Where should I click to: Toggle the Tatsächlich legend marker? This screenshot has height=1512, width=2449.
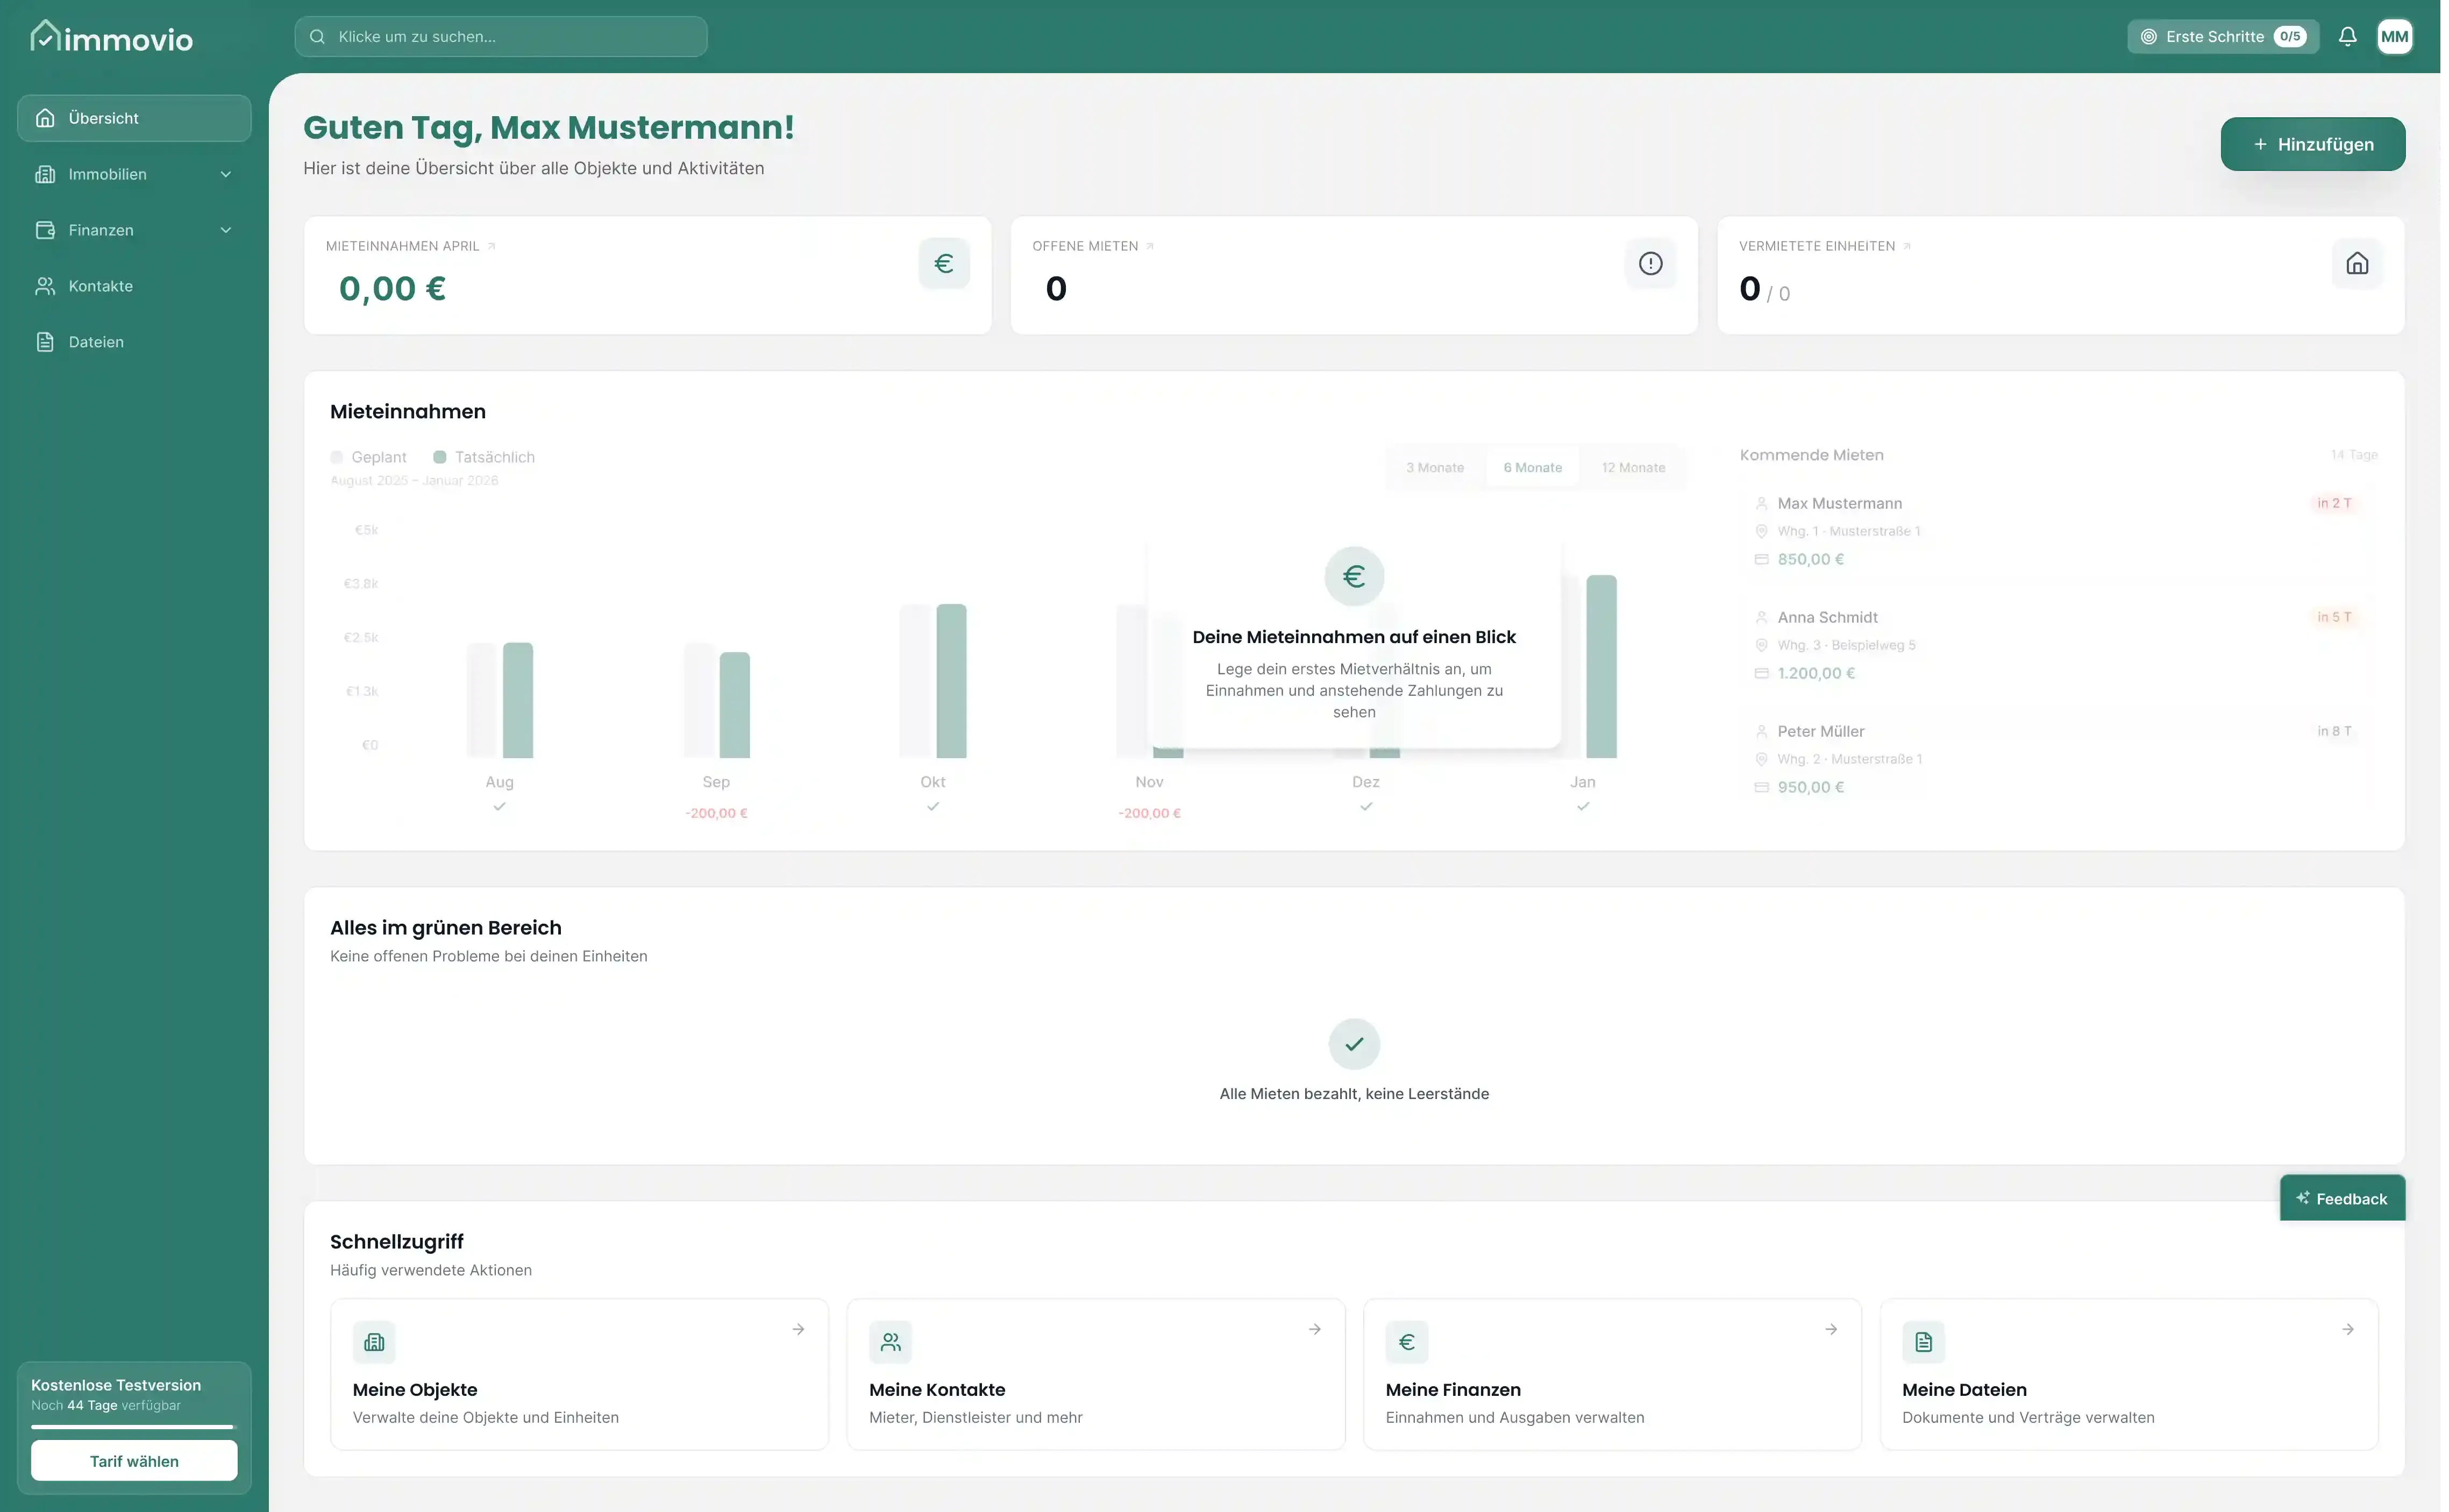coord(439,457)
